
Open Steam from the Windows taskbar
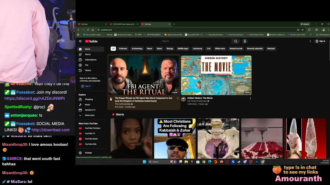coord(239,162)
